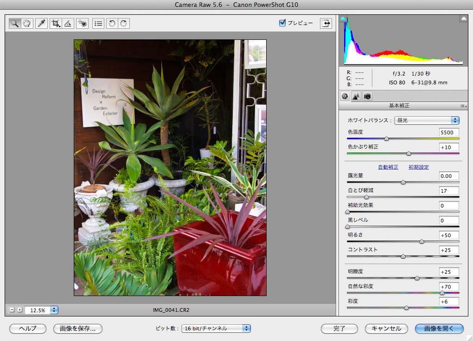Rotate image 90° counterclockwise
Image resolution: width=473 pixels, height=341 pixels.
click(x=111, y=24)
